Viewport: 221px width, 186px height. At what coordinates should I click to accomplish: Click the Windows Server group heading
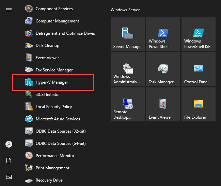(125, 10)
